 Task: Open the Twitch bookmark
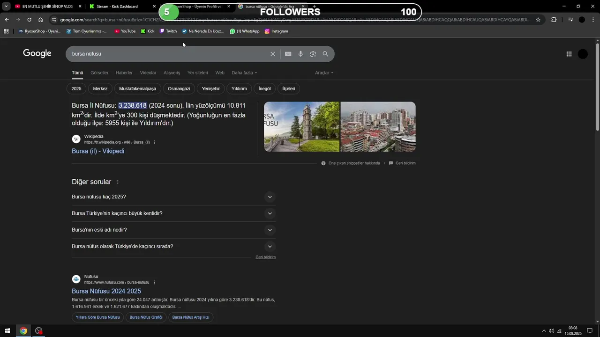pos(168,31)
